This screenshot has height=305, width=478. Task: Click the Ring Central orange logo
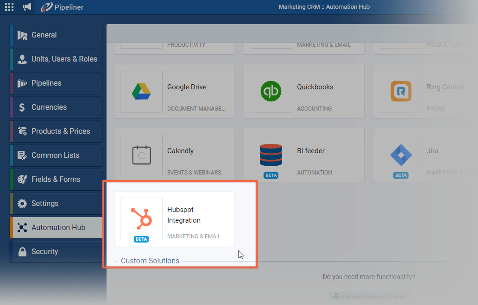point(401,91)
